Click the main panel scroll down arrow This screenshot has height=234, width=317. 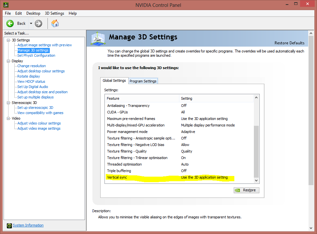coord(311,228)
